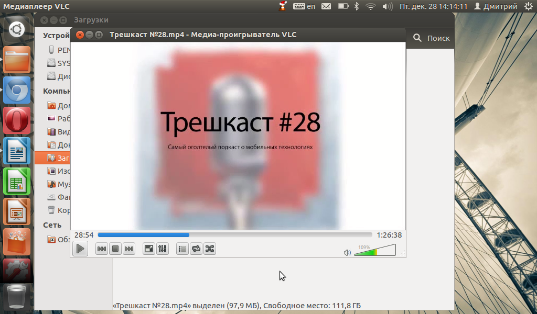Screen dimensions: 537x314
Task: Stop playback in VLC
Action: [115, 249]
